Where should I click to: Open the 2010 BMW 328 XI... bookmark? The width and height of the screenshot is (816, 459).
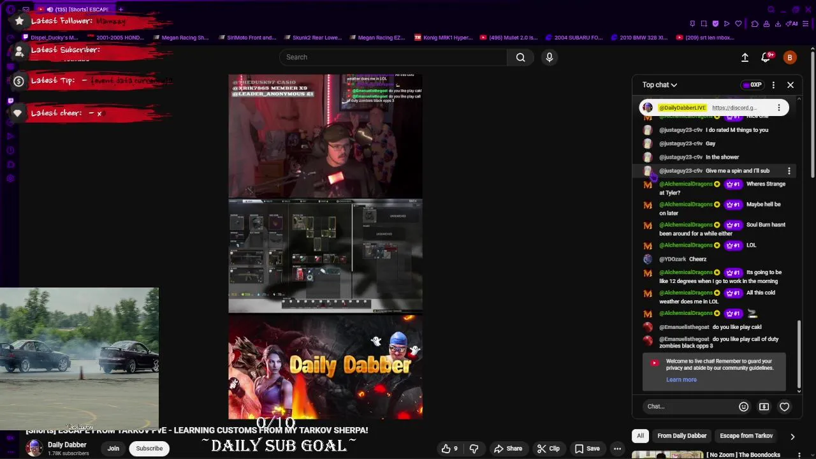639,38
